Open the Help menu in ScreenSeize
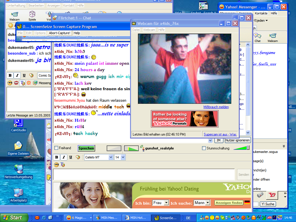 (77, 33)
